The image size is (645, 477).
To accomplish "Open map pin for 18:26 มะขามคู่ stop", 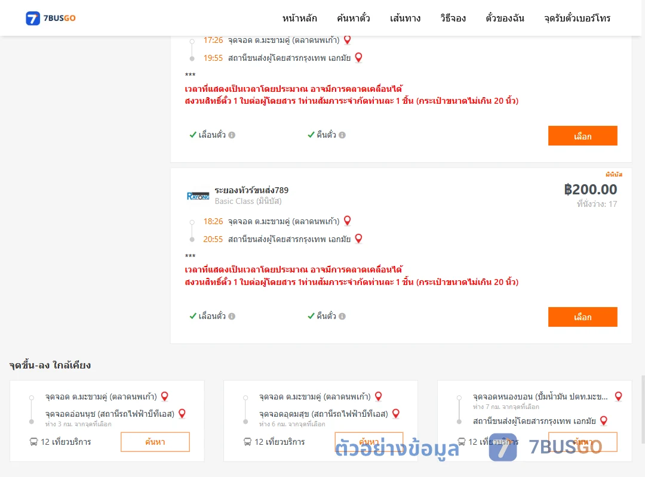I will click(x=347, y=221).
